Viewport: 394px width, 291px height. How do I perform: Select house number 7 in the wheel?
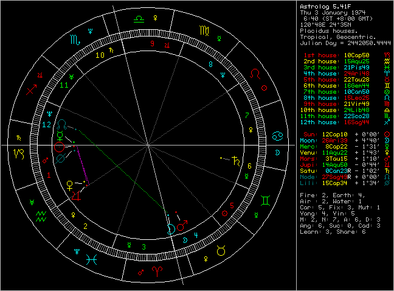(x=246, y=114)
